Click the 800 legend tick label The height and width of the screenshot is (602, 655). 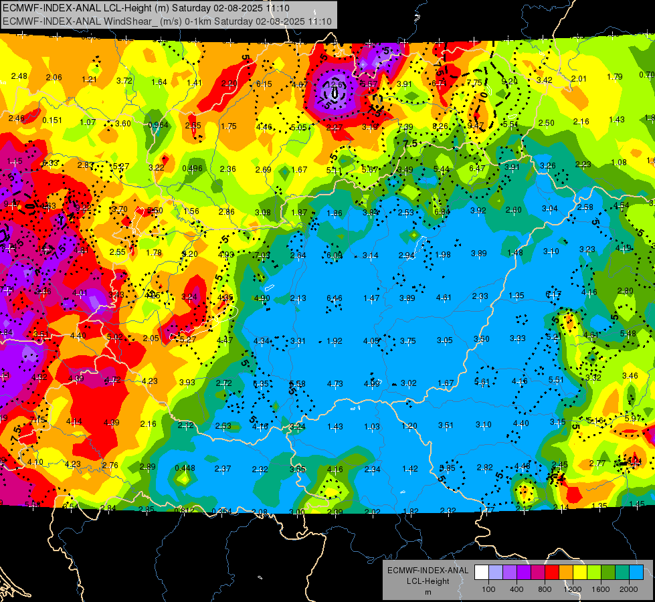pos(545,589)
